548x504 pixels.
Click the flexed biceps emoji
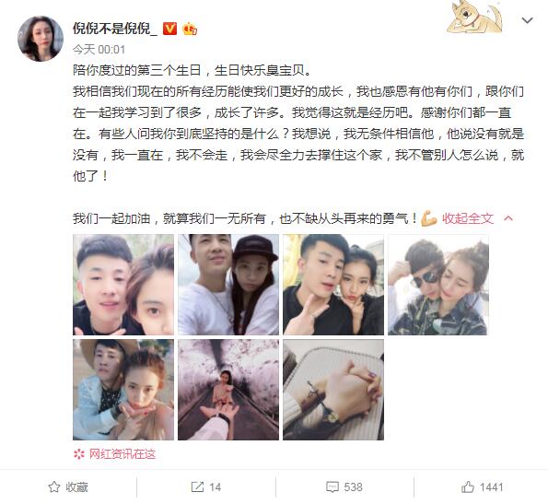(429, 218)
